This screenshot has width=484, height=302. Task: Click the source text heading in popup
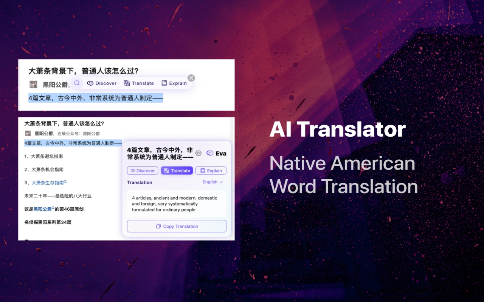[x=160, y=153]
